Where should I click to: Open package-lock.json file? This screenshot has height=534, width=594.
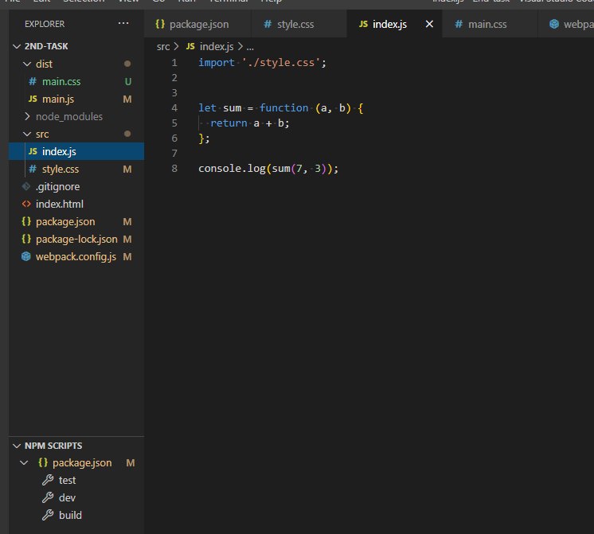pyautogui.click(x=76, y=239)
